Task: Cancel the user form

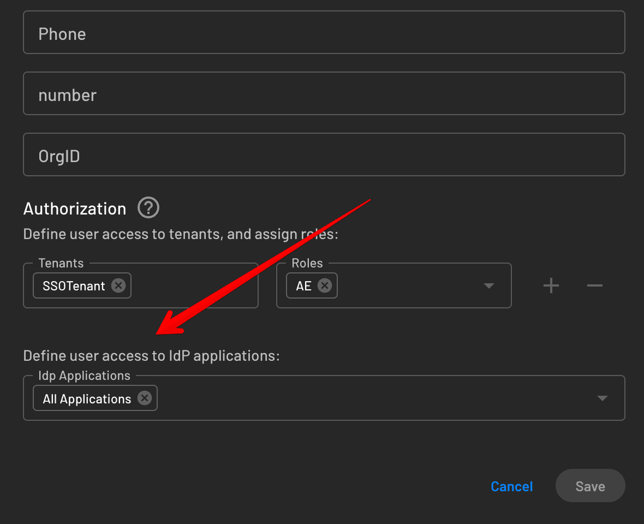Action: coord(512,486)
